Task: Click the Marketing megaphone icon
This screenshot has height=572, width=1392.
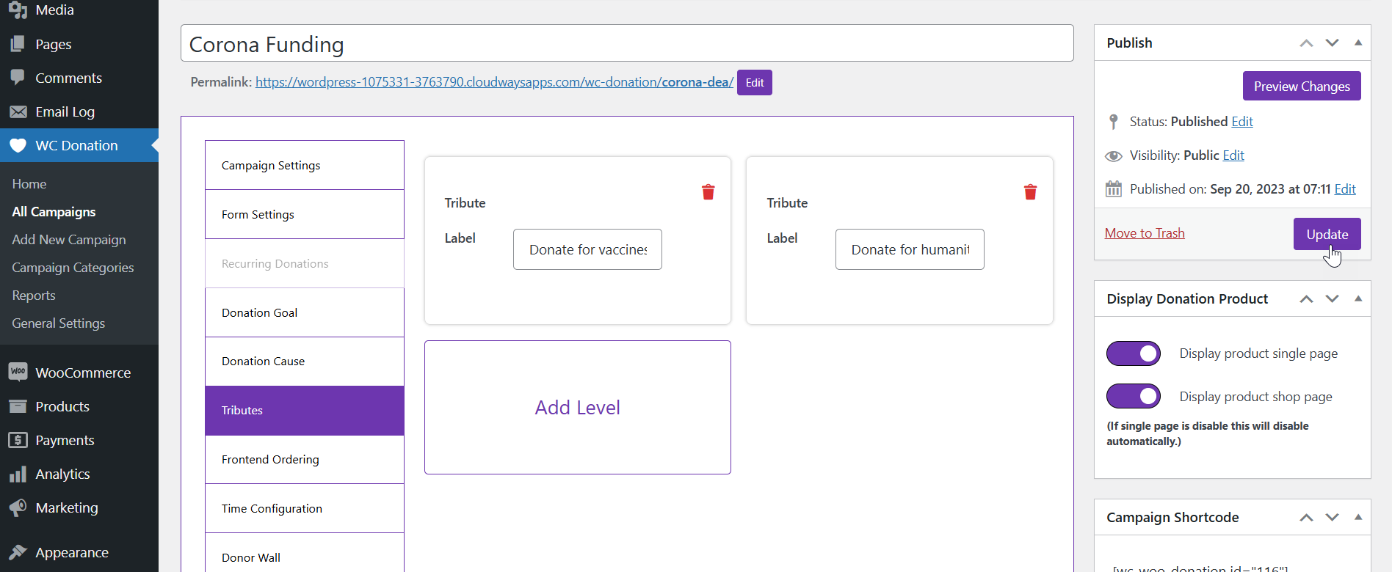Action: 18,507
